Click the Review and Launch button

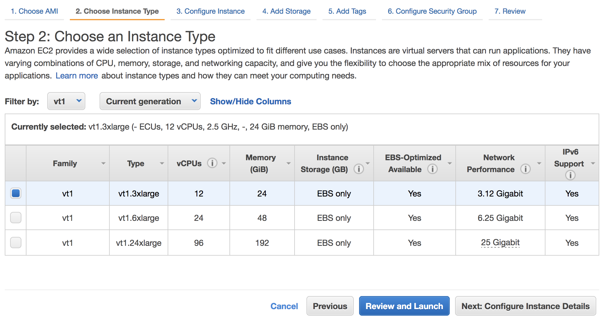click(404, 306)
